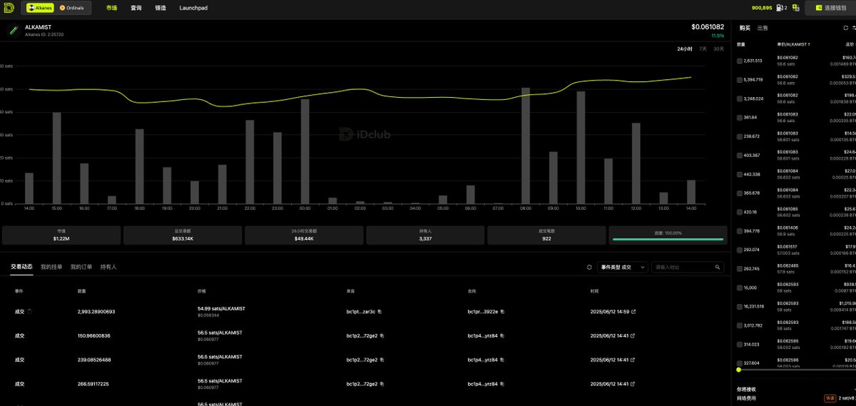Open the Launchpad page
Screen dimensions: 856x406
pyautogui.click(x=193, y=8)
